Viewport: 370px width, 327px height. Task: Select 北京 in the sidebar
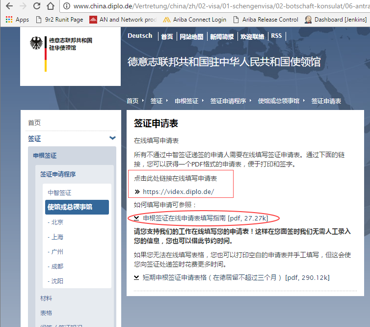click(56, 222)
